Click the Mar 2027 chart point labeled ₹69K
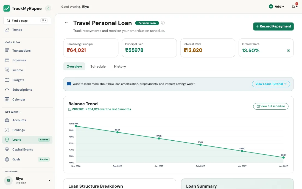This screenshot has height=189, width=302. point(242,151)
